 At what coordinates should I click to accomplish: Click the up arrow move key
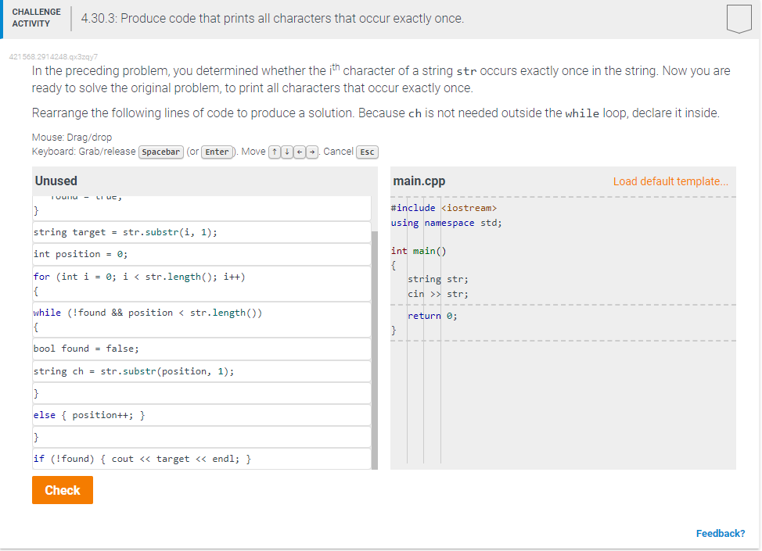[274, 151]
